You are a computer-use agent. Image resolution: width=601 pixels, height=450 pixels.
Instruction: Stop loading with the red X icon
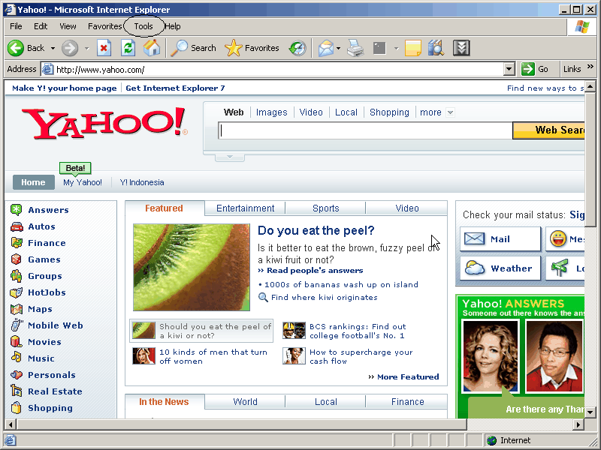tap(104, 48)
